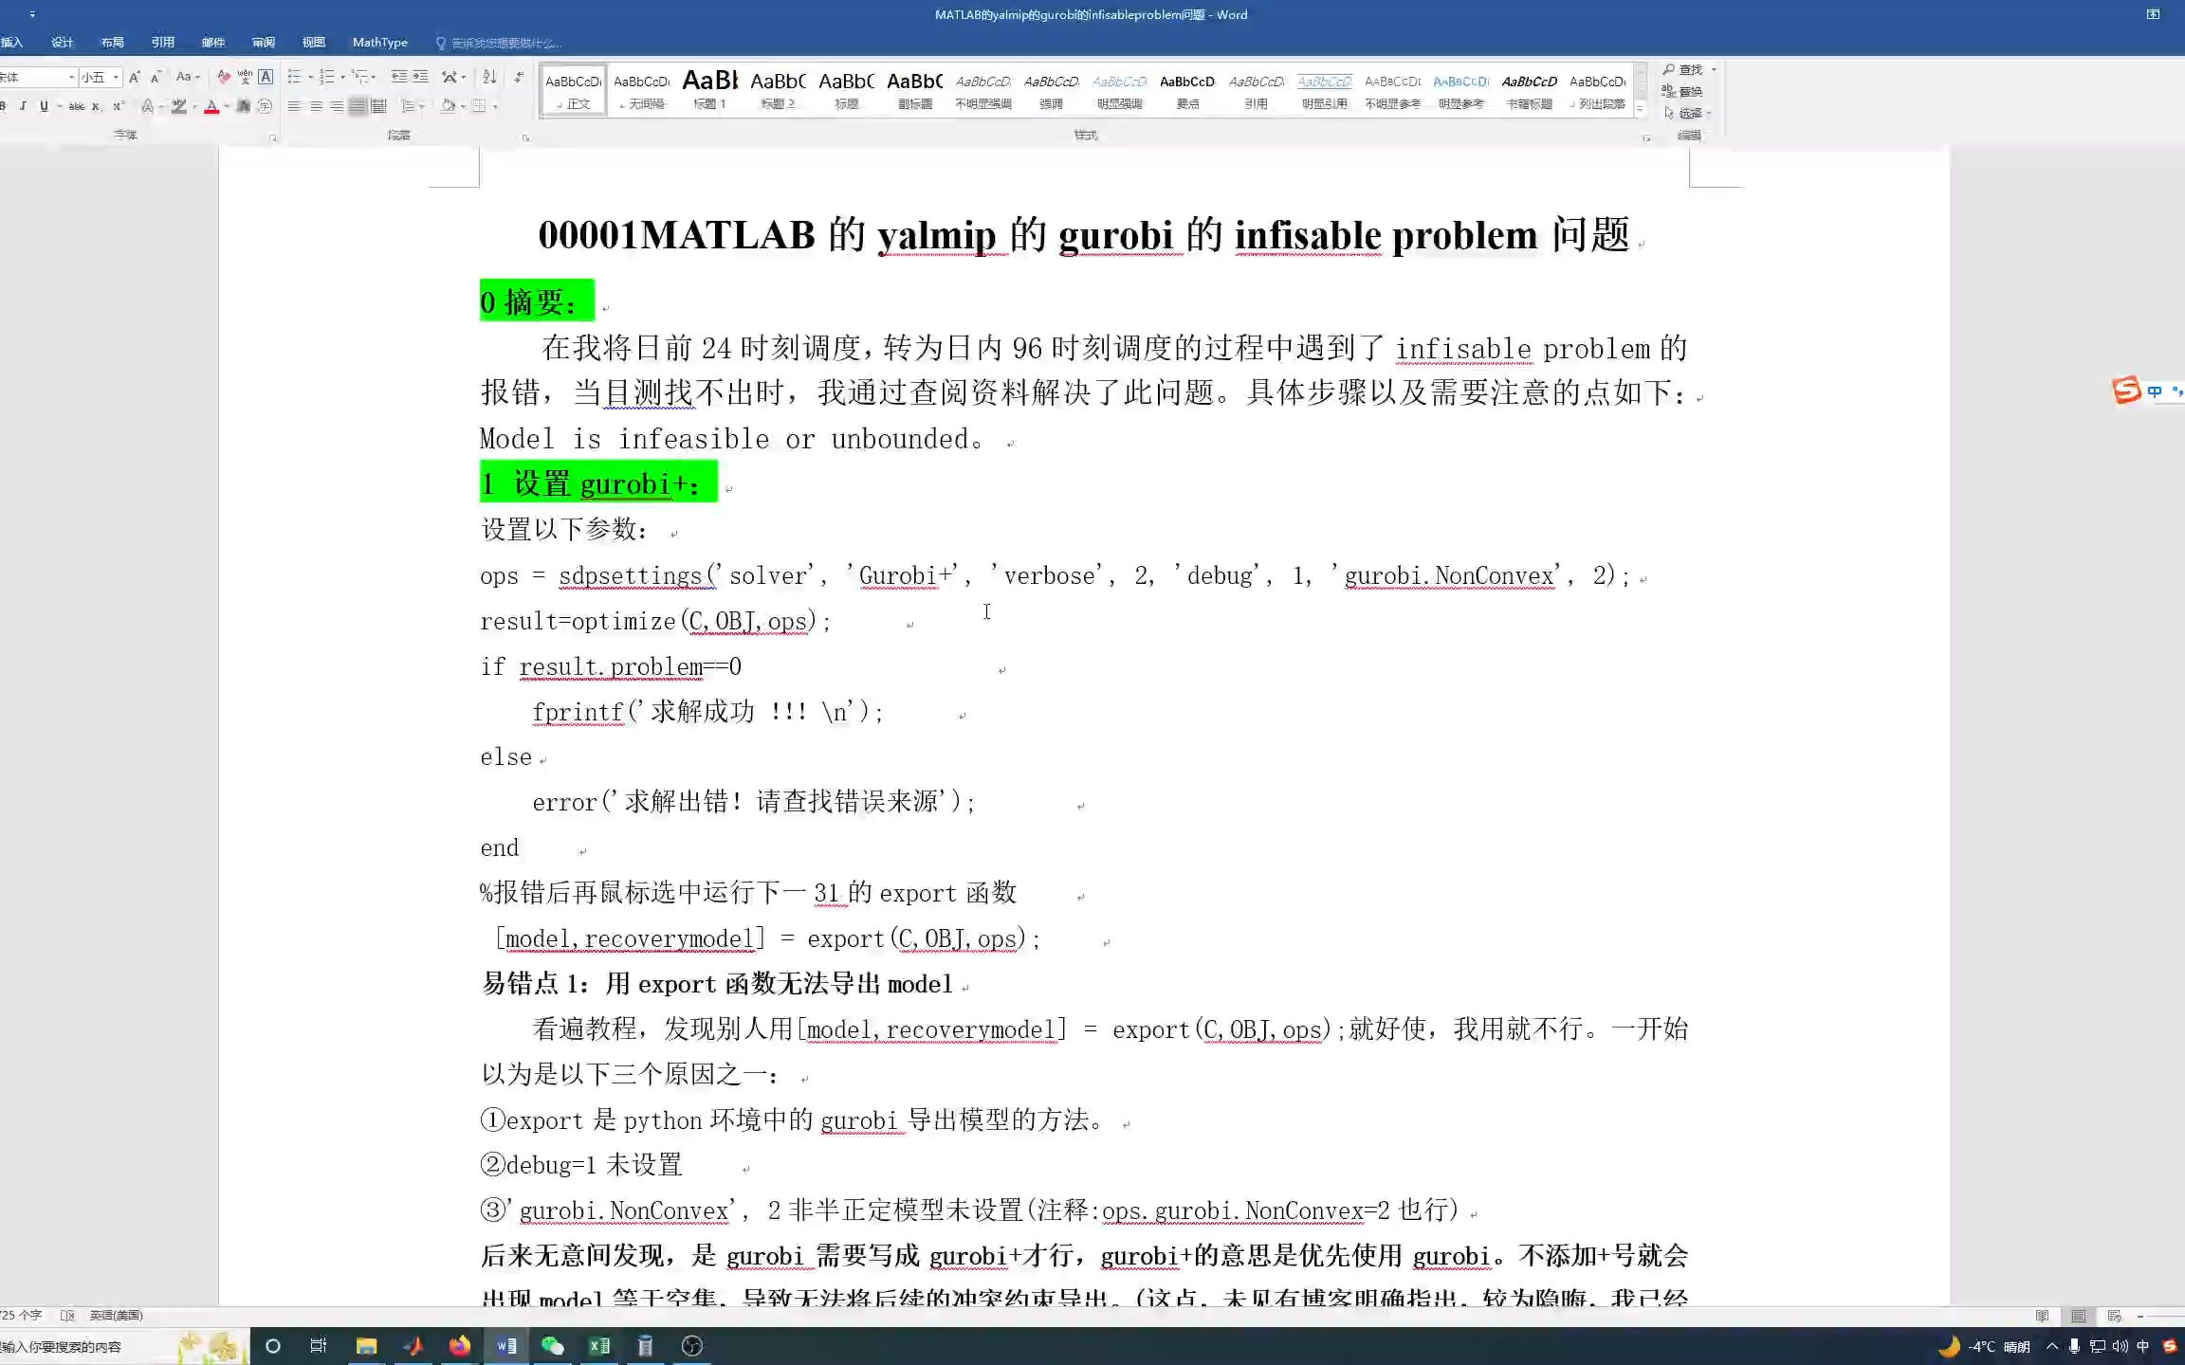Open the MathType ribbon tab
The height and width of the screenshot is (1365, 2185).
coord(379,42)
